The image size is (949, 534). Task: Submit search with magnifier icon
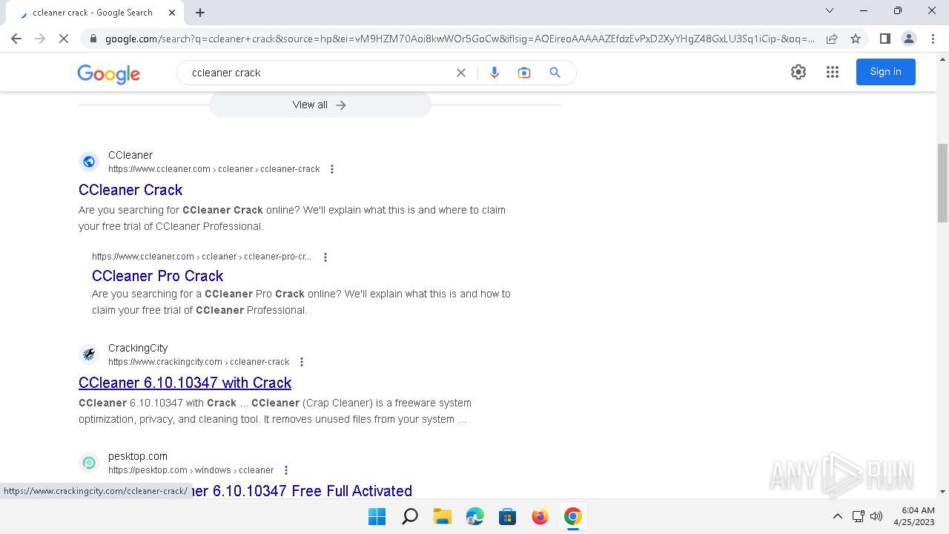click(555, 73)
